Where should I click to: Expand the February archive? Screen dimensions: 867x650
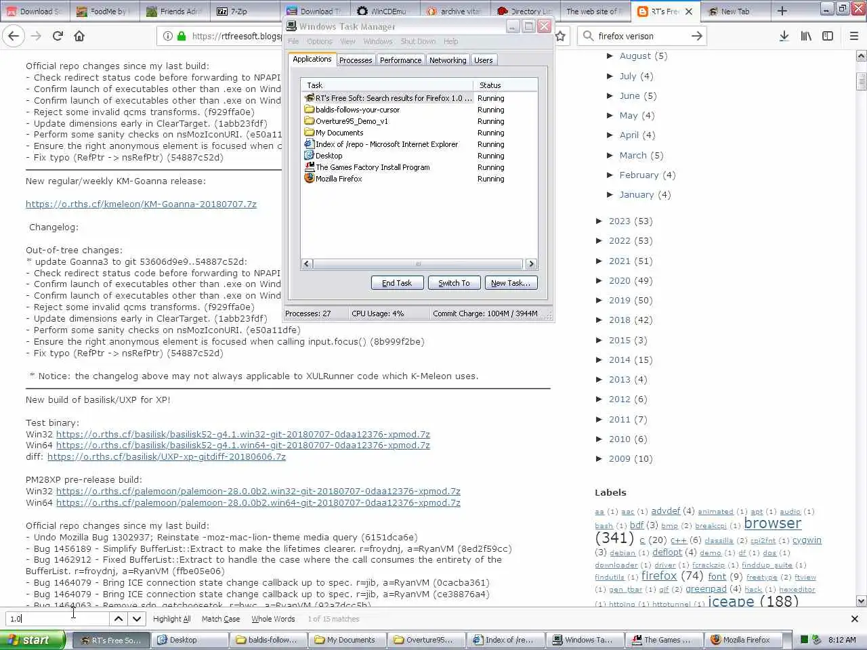pyautogui.click(x=610, y=175)
